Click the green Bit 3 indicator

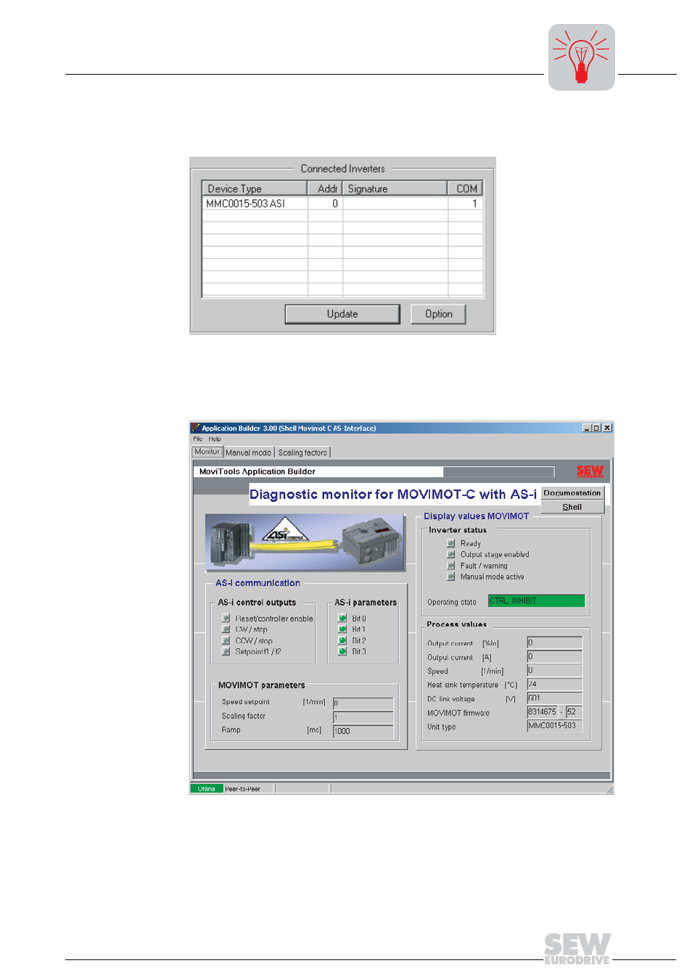[x=342, y=651]
